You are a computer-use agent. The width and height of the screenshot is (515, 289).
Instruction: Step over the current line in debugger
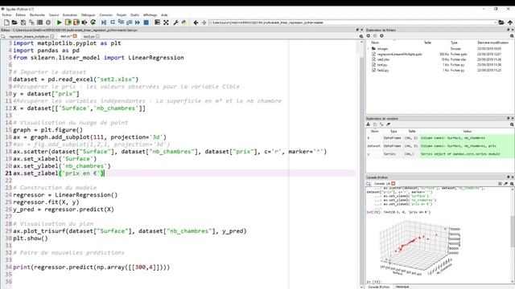click(x=113, y=22)
